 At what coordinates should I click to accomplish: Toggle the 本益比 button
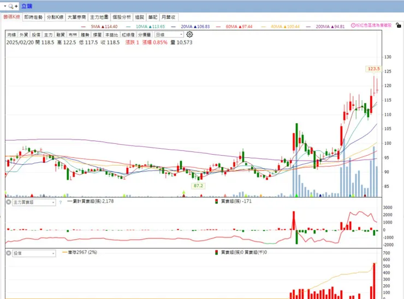pos(111,35)
